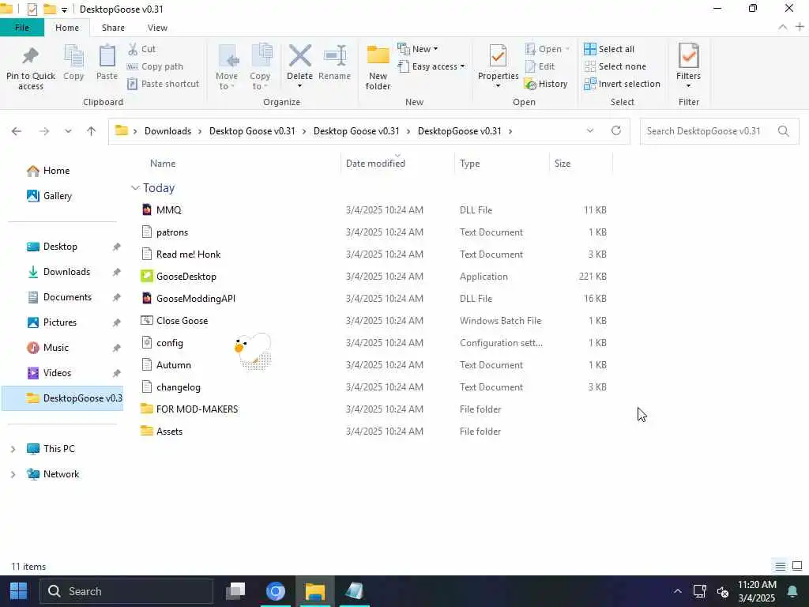Select the Read me! Honk file

188,254
